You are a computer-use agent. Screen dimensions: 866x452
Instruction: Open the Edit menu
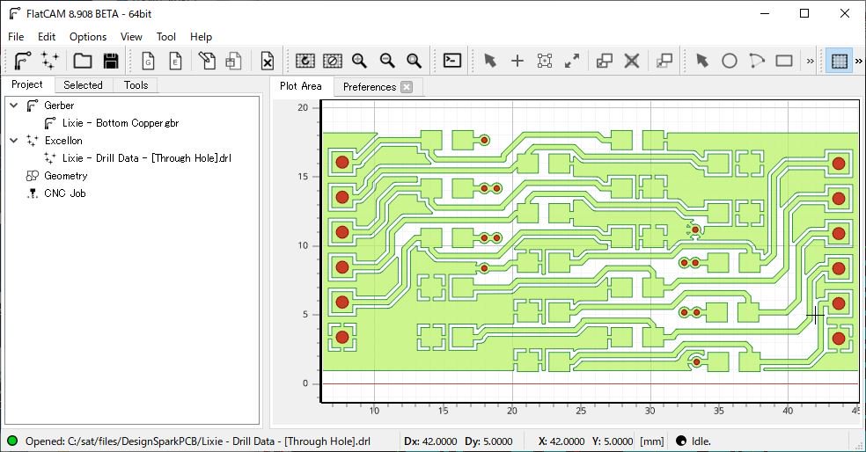pos(47,37)
